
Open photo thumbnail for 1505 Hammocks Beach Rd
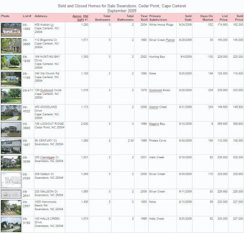(11, 208)
